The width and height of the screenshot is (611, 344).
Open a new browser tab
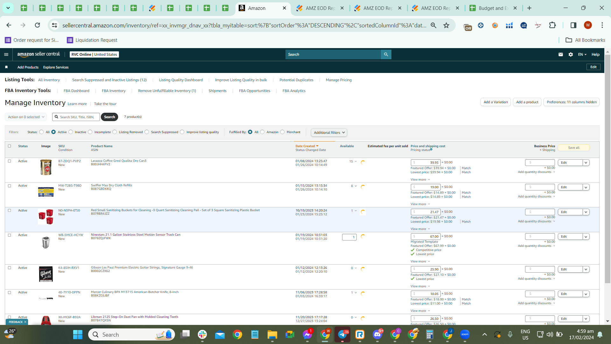pyautogui.click(x=530, y=8)
